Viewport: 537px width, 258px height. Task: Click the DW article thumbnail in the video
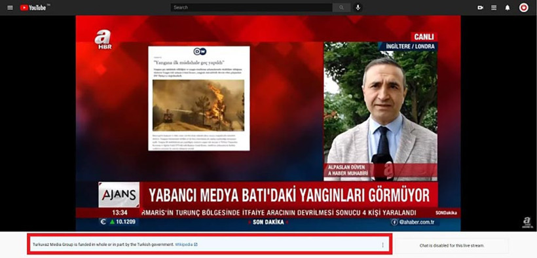(198, 99)
